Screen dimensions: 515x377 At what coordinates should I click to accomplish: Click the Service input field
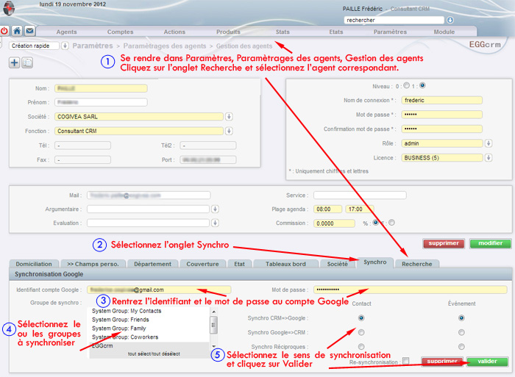click(x=360, y=195)
